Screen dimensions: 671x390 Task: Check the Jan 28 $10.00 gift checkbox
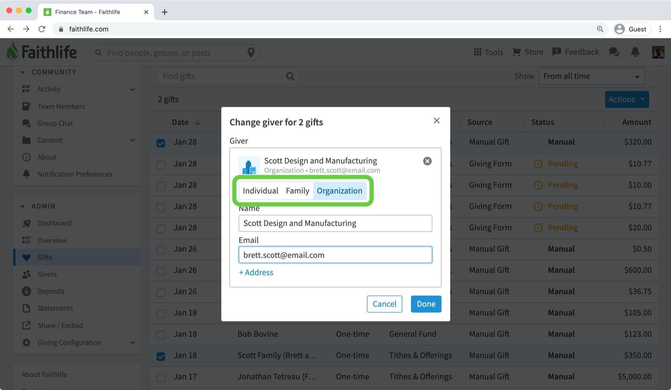pyautogui.click(x=161, y=186)
